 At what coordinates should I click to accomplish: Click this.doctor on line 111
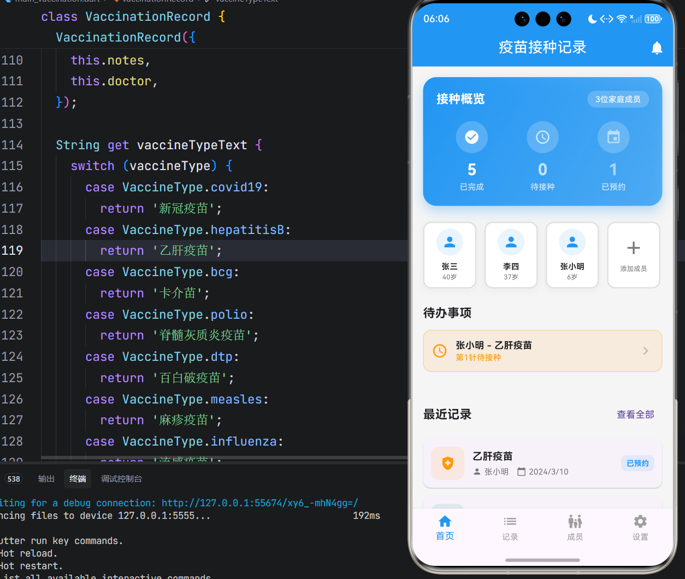(x=111, y=81)
